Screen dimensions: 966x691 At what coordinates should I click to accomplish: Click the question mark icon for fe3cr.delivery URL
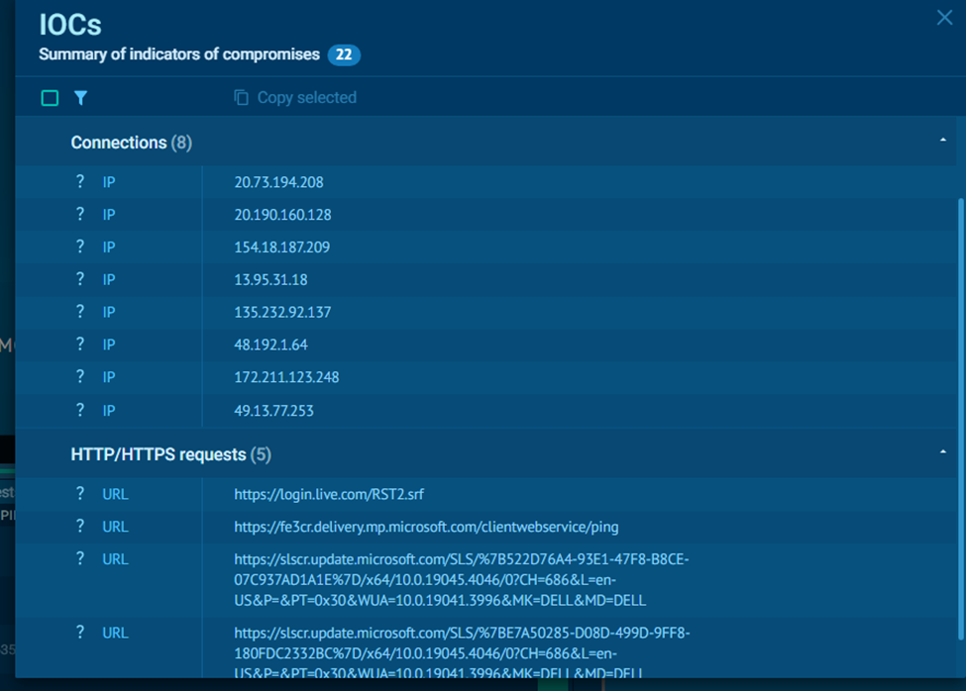click(80, 526)
